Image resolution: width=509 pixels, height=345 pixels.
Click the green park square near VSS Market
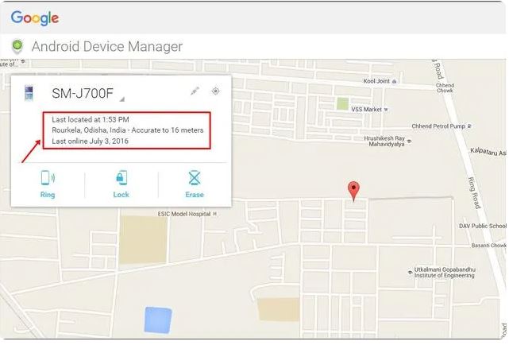pos(342,104)
